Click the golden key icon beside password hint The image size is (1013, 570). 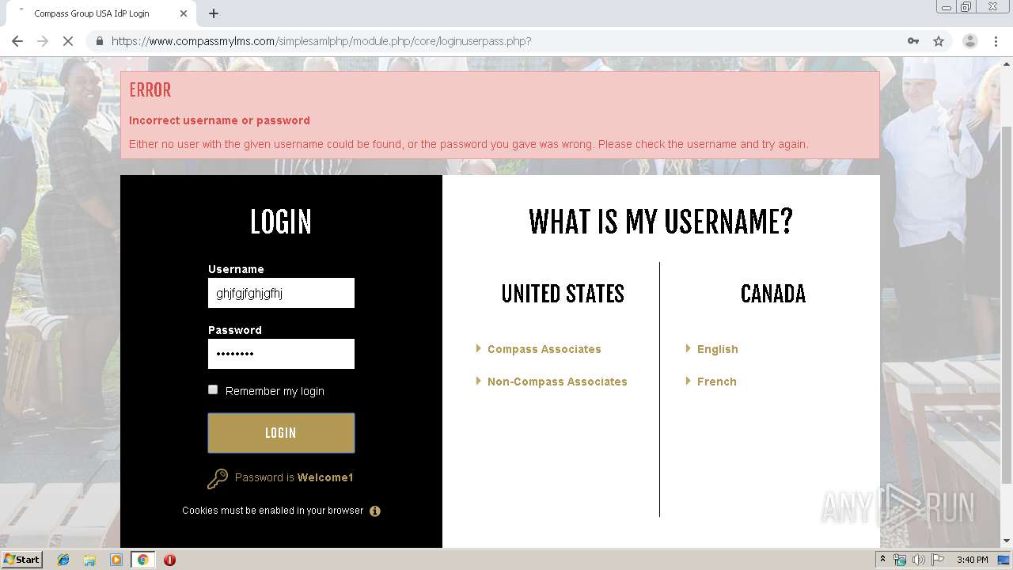tap(218, 478)
